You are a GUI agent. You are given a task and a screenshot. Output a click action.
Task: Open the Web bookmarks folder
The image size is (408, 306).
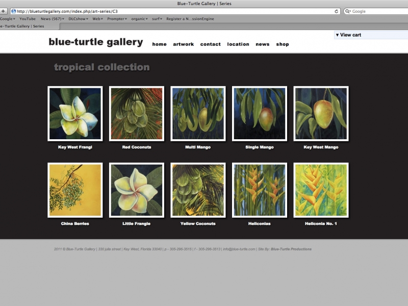97,19
